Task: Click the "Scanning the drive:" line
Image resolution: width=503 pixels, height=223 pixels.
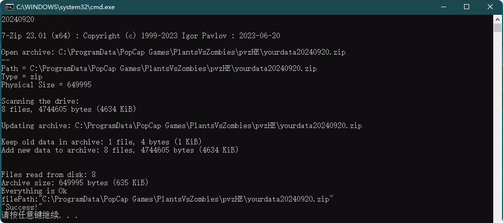Action: pos(40,101)
